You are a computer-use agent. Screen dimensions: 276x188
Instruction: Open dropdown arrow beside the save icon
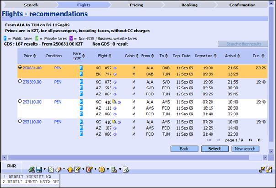pyautogui.click(x=45, y=170)
